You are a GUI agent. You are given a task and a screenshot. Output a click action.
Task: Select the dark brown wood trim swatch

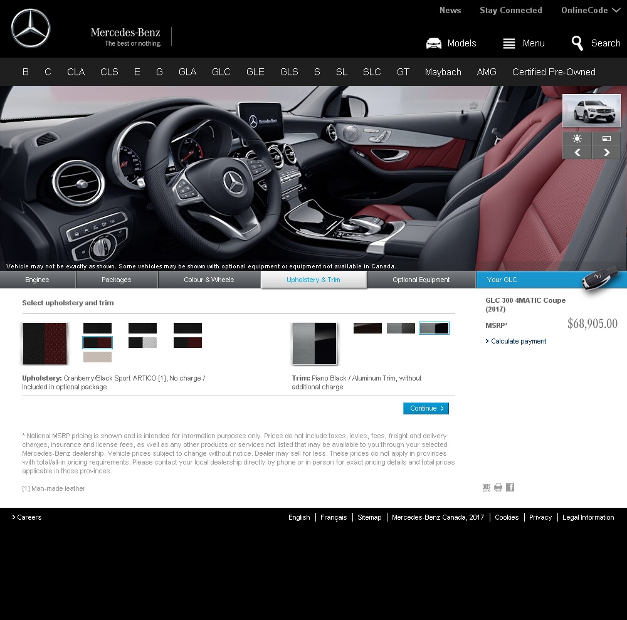click(x=368, y=328)
